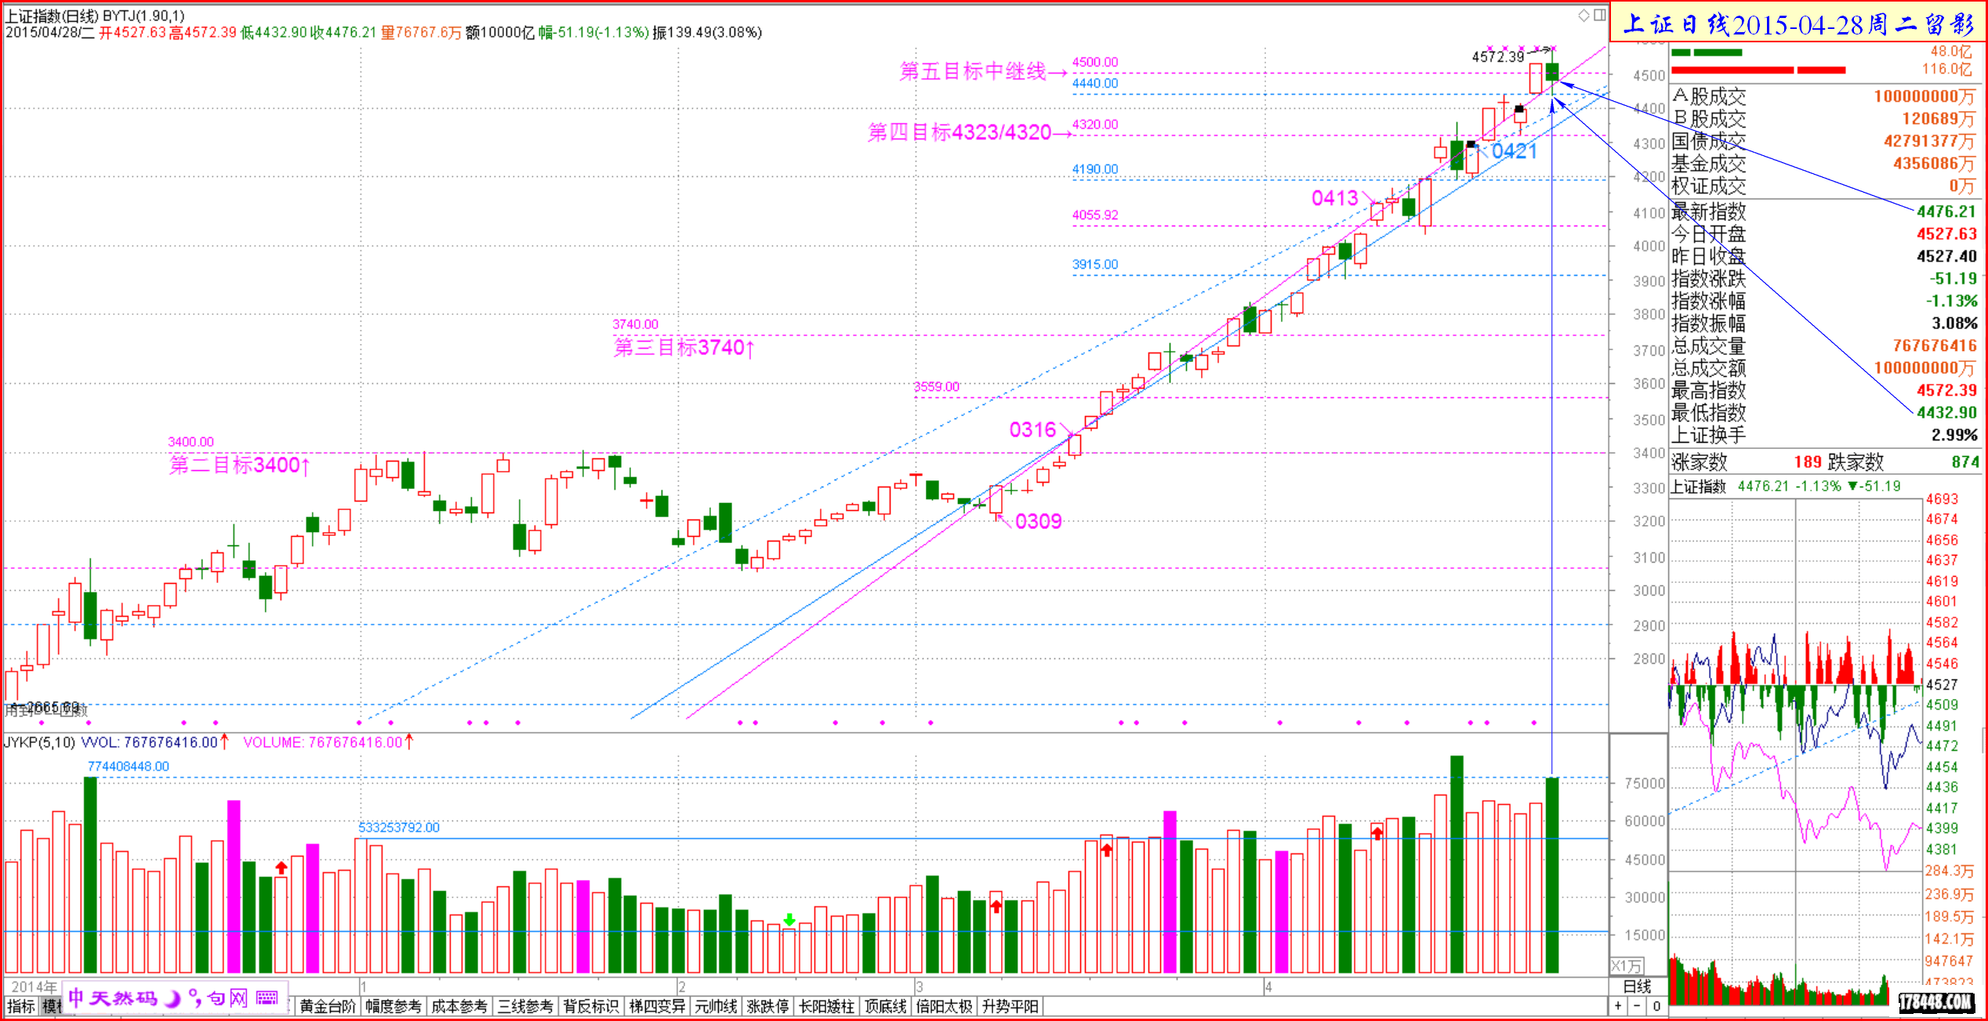The height and width of the screenshot is (1021, 1988).
Task: Click the 最高指数 4572.39 value
Action: 1946,390
